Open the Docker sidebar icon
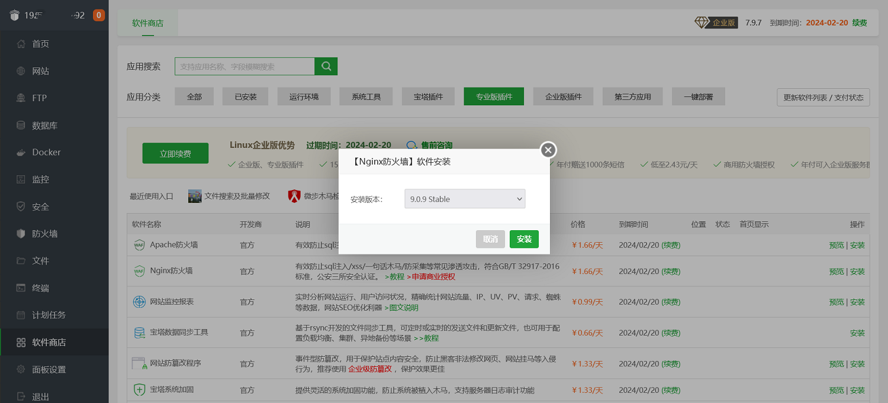The height and width of the screenshot is (403, 888). click(21, 152)
